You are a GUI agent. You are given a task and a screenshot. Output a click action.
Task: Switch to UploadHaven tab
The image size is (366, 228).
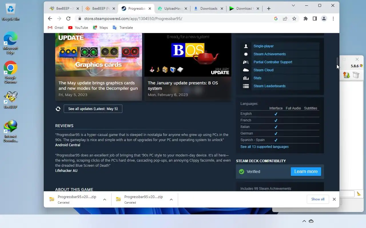click(x=172, y=9)
